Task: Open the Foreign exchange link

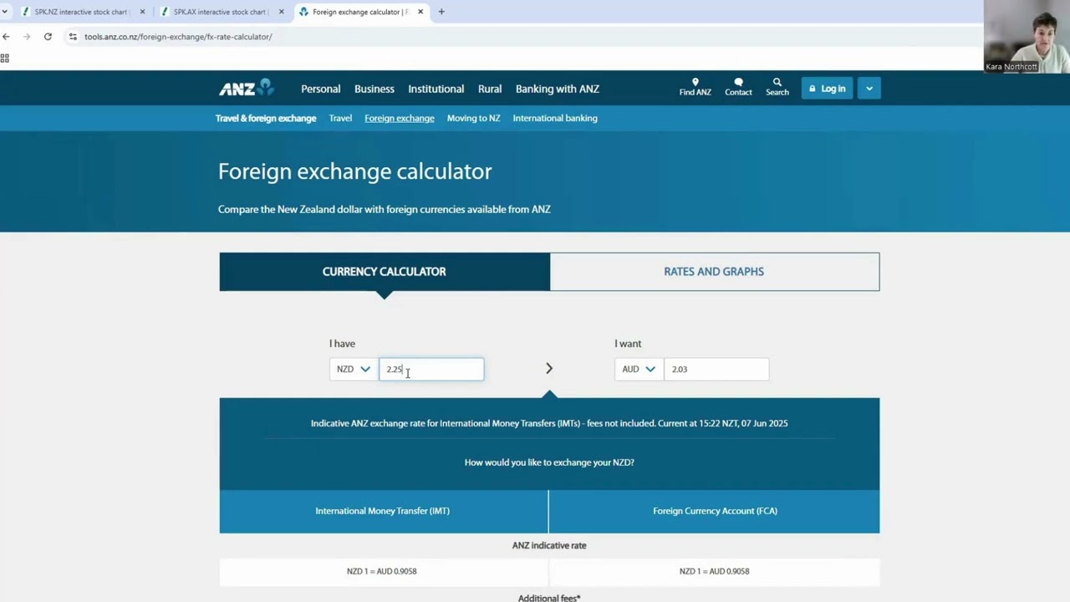Action: (400, 118)
